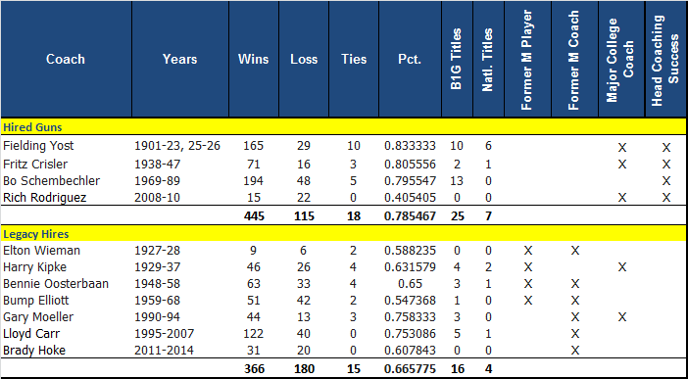This screenshot has height=379, width=688.
Task: Select the years cell 1938-47
Action: pos(157,165)
